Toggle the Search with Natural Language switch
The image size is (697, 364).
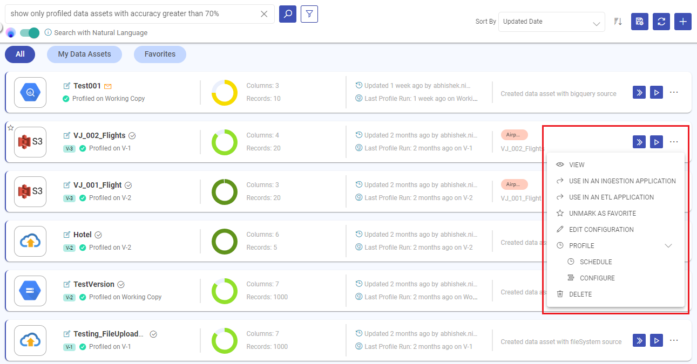(x=30, y=33)
